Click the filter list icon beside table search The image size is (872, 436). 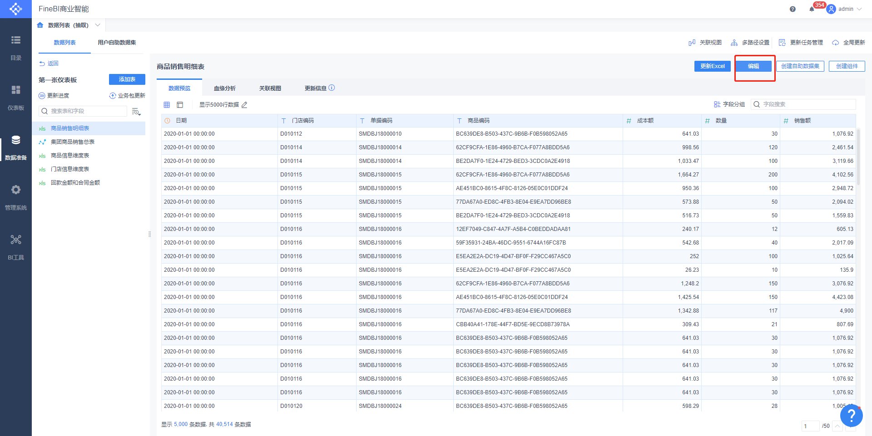[136, 112]
